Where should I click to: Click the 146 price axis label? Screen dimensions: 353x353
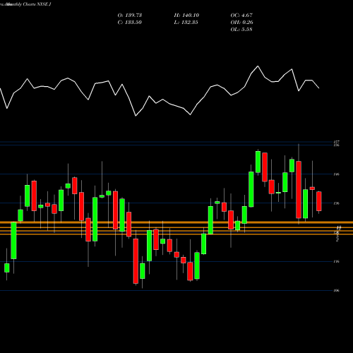pyautogui.click(x=337, y=174)
